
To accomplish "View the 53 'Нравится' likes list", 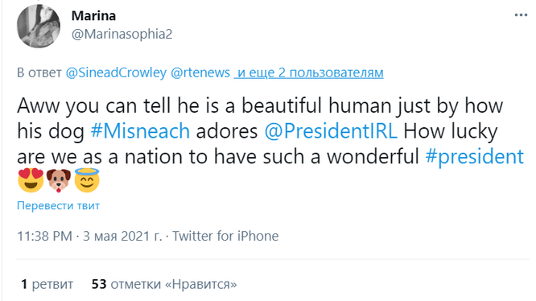I will point(164,284).
